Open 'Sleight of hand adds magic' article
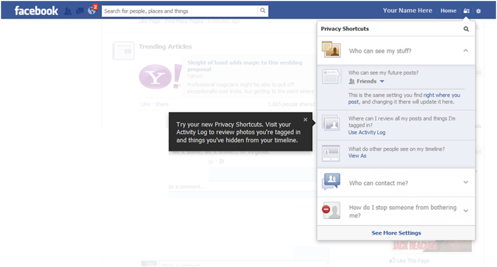Viewport: 497px width, 267px height. pos(244,66)
